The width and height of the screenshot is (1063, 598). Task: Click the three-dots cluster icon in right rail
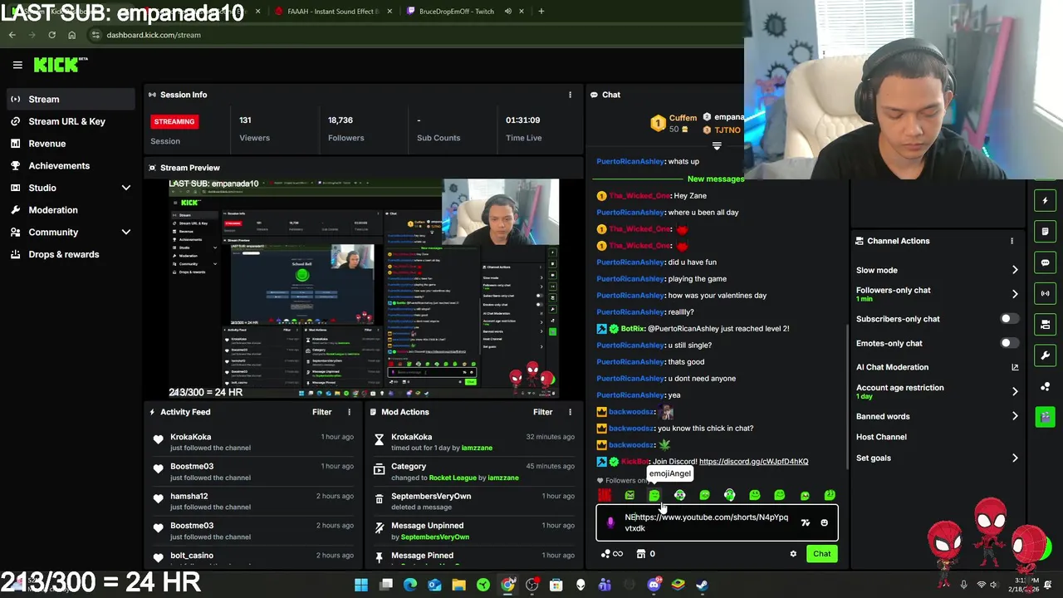pos(1045,386)
